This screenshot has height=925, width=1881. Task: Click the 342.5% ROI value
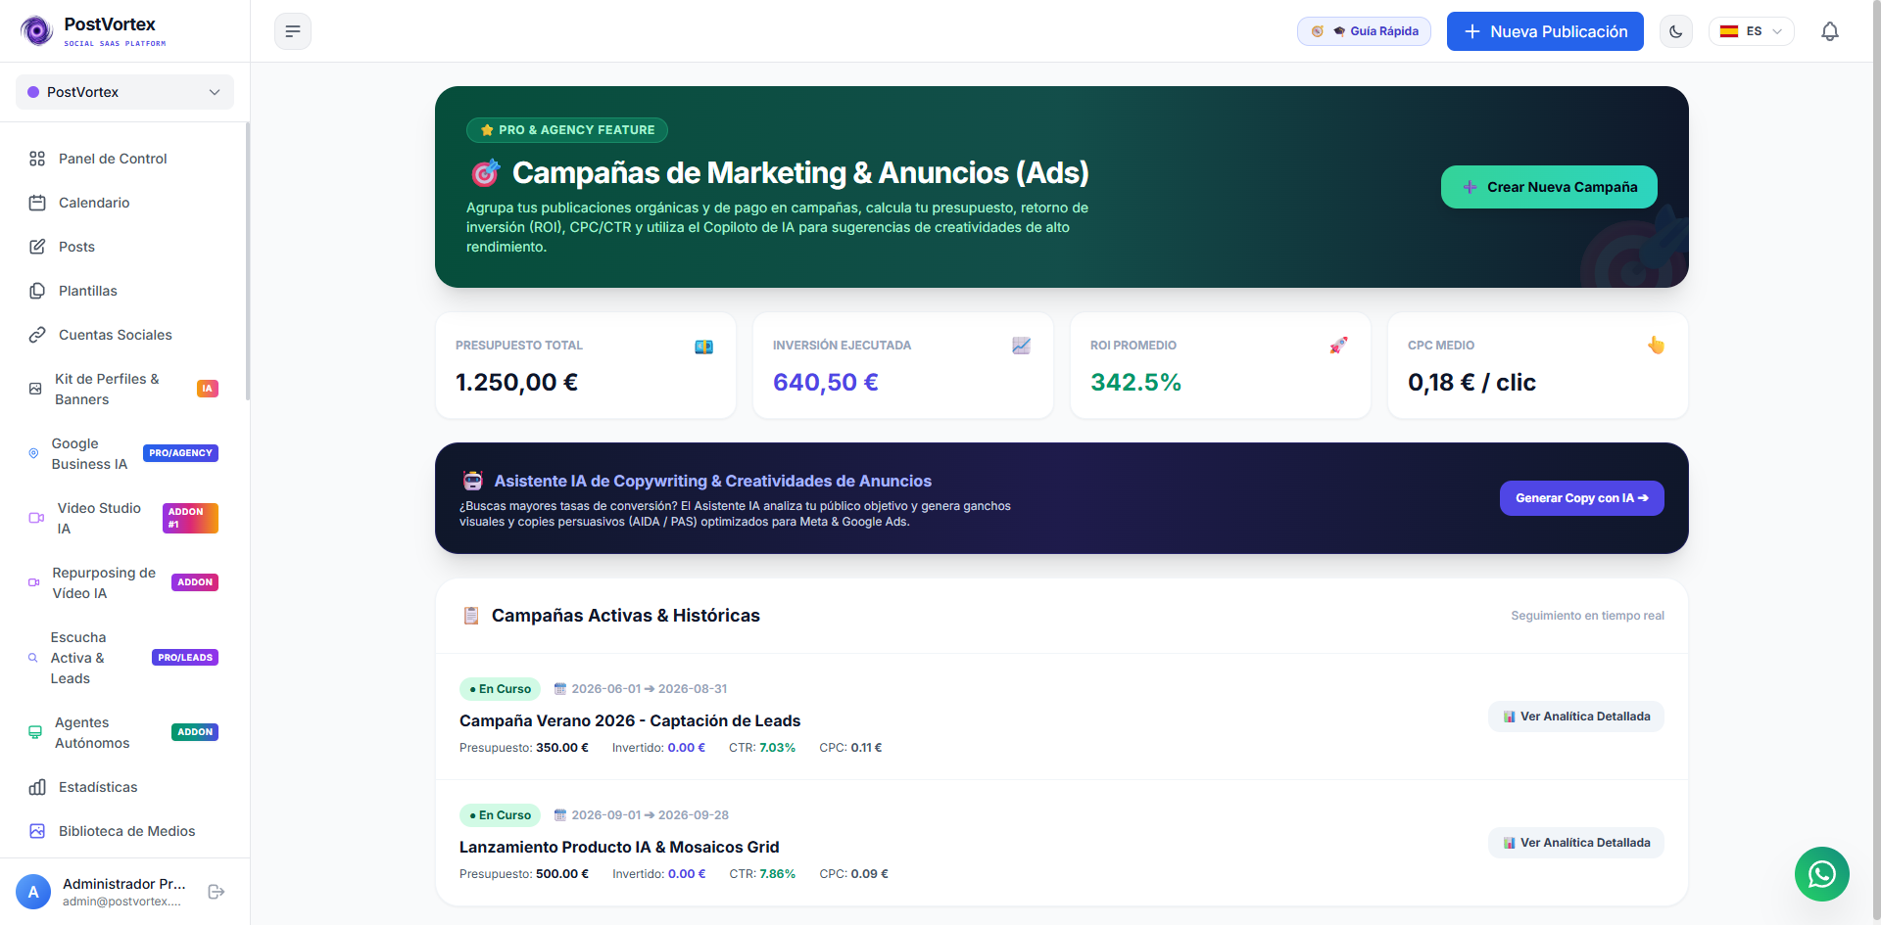tap(1135, 382)
